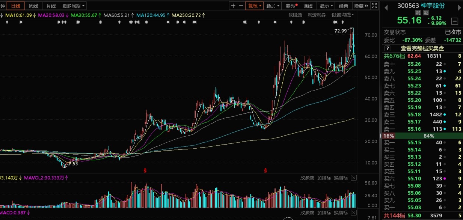Zoom out chart with minus icon

(241, 6)
